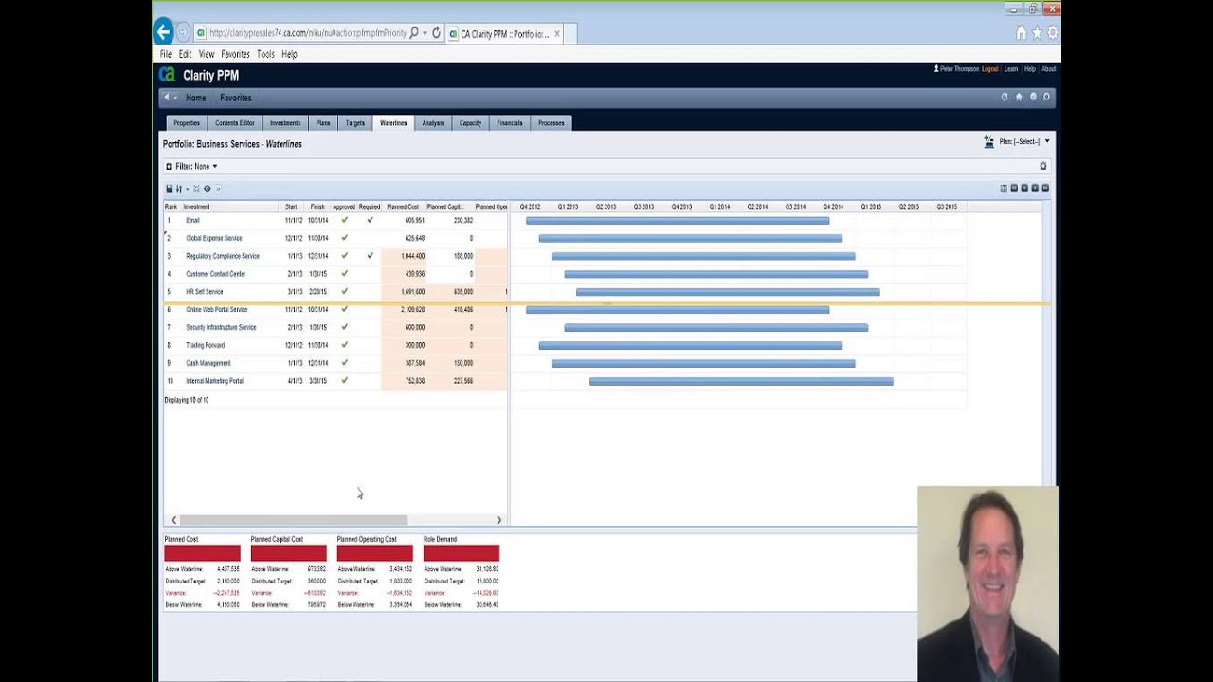This screenshot has height=682, width=1213.
Task: Click the Clarity history back arrow
Action: pos(168,97)
